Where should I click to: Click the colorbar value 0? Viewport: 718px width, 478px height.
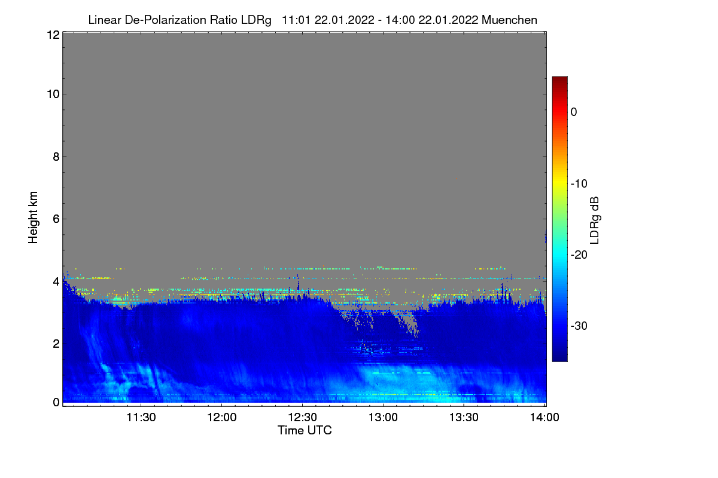(574, 112)
